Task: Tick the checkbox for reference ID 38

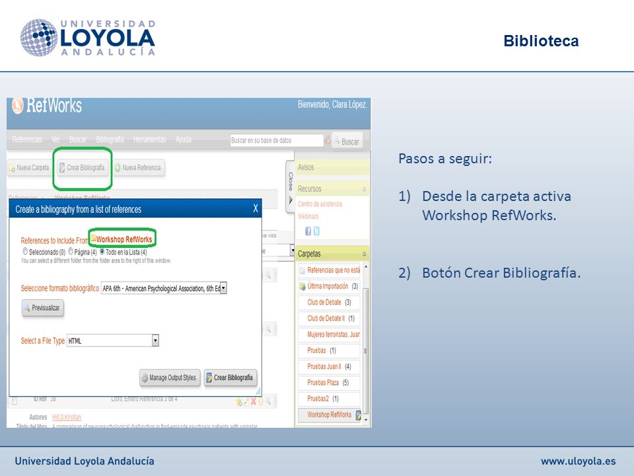Action: [x=15, y=401]
